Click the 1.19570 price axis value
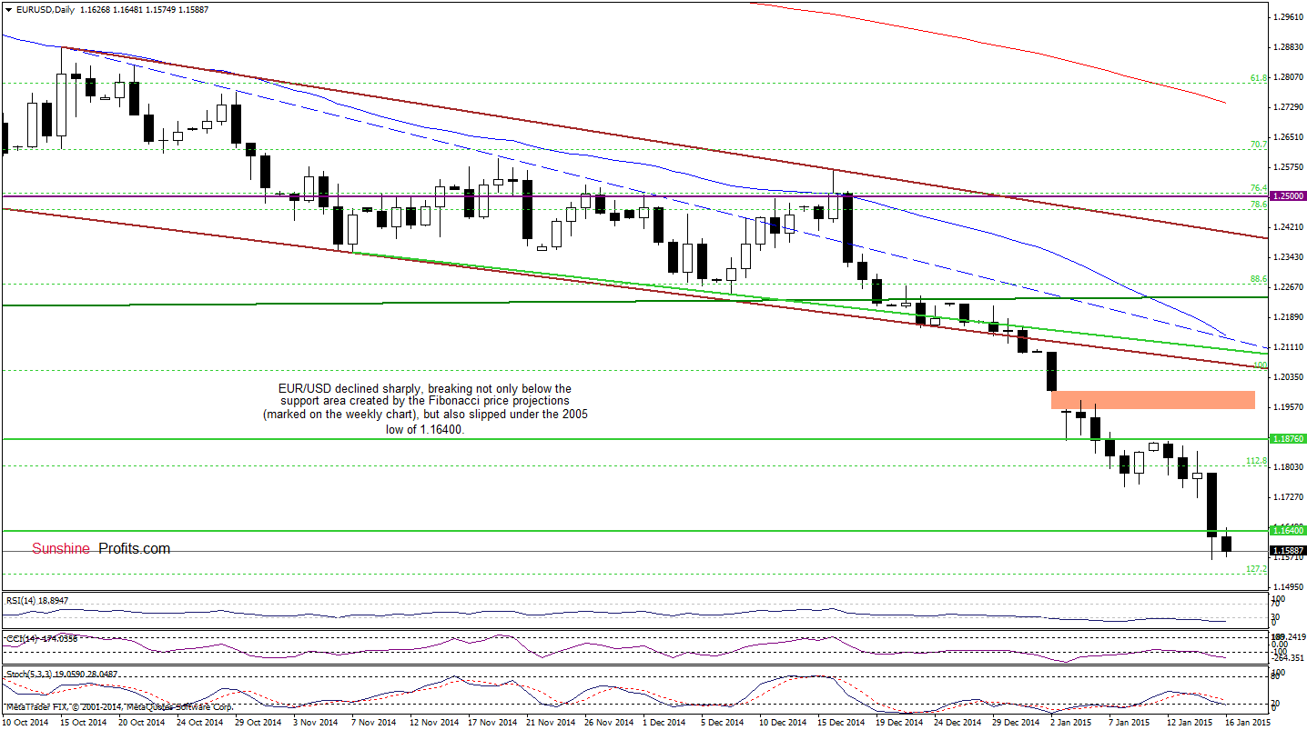Viewport: 1307px width, 730px height. [x=1291, y=406]
